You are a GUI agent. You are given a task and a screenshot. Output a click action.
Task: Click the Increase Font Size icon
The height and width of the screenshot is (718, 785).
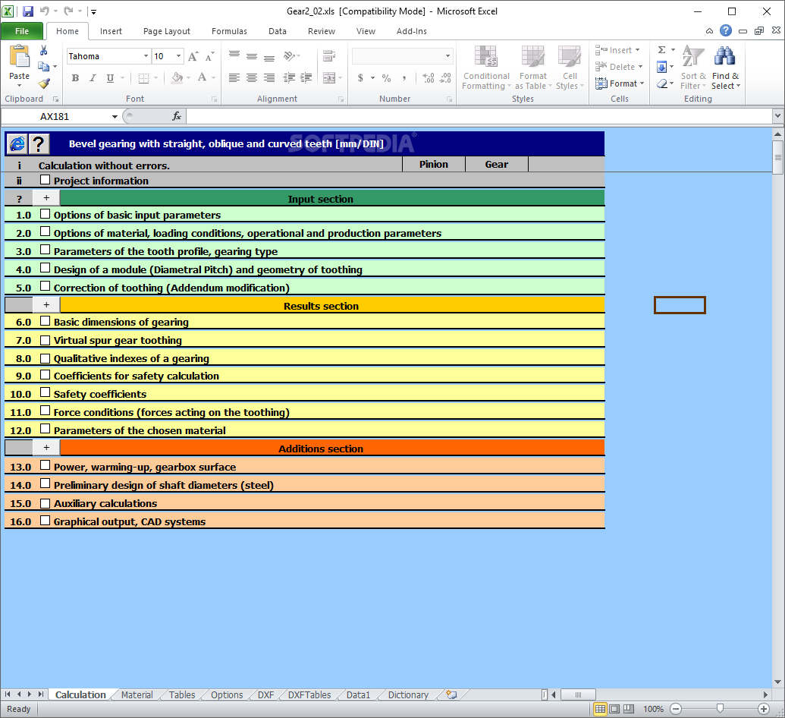tap(193, 57)
